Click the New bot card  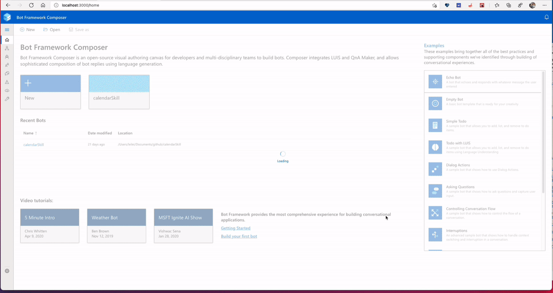click(50, 92)
